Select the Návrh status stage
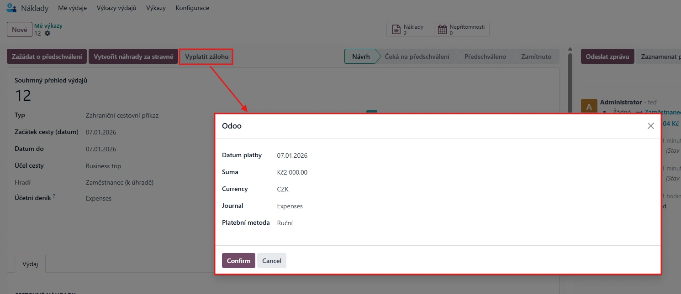Viewport: 681px width, 294px height. pos(361,57)
